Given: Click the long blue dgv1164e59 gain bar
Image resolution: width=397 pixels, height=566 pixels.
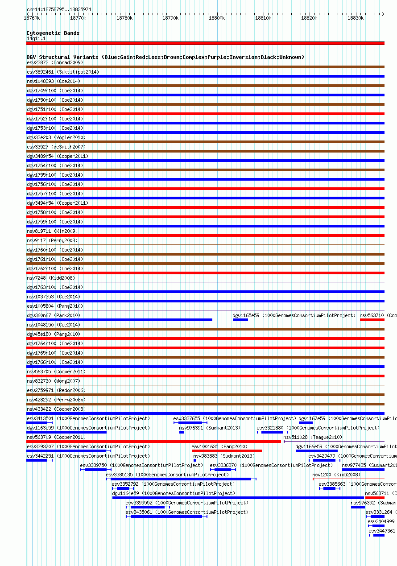Looking at the screenshot, I should point(238,498).
